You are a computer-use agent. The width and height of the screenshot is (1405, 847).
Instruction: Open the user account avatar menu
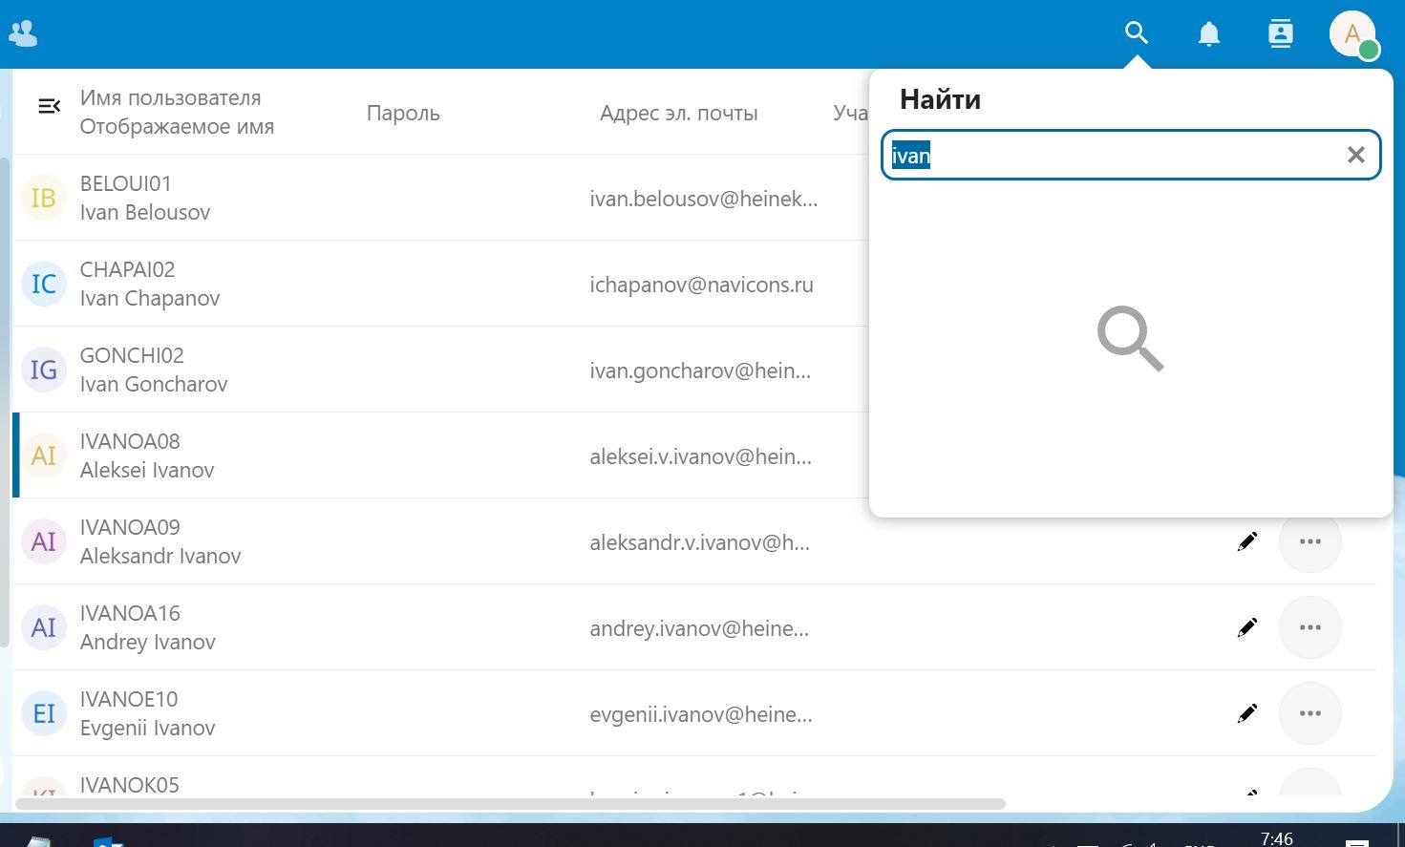pos(1352,34)
